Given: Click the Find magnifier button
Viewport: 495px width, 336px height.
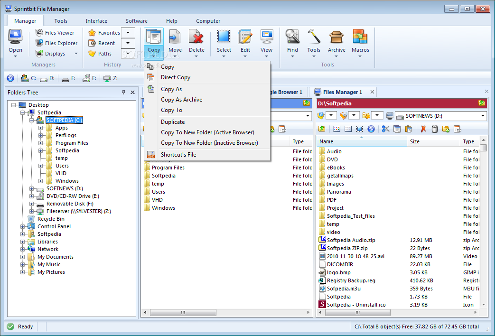Looking at the screenshot, I should [x=292, y=44].
